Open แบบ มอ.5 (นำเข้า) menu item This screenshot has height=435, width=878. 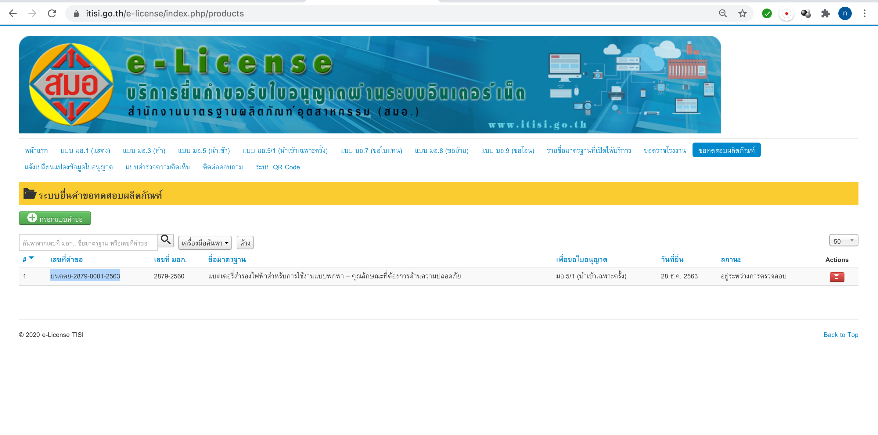coord(204,150)
